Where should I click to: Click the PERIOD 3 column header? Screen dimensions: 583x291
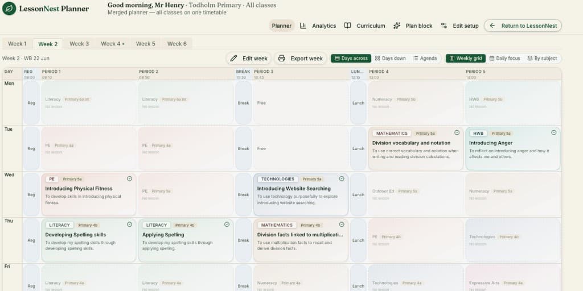(x=301, y=74)
